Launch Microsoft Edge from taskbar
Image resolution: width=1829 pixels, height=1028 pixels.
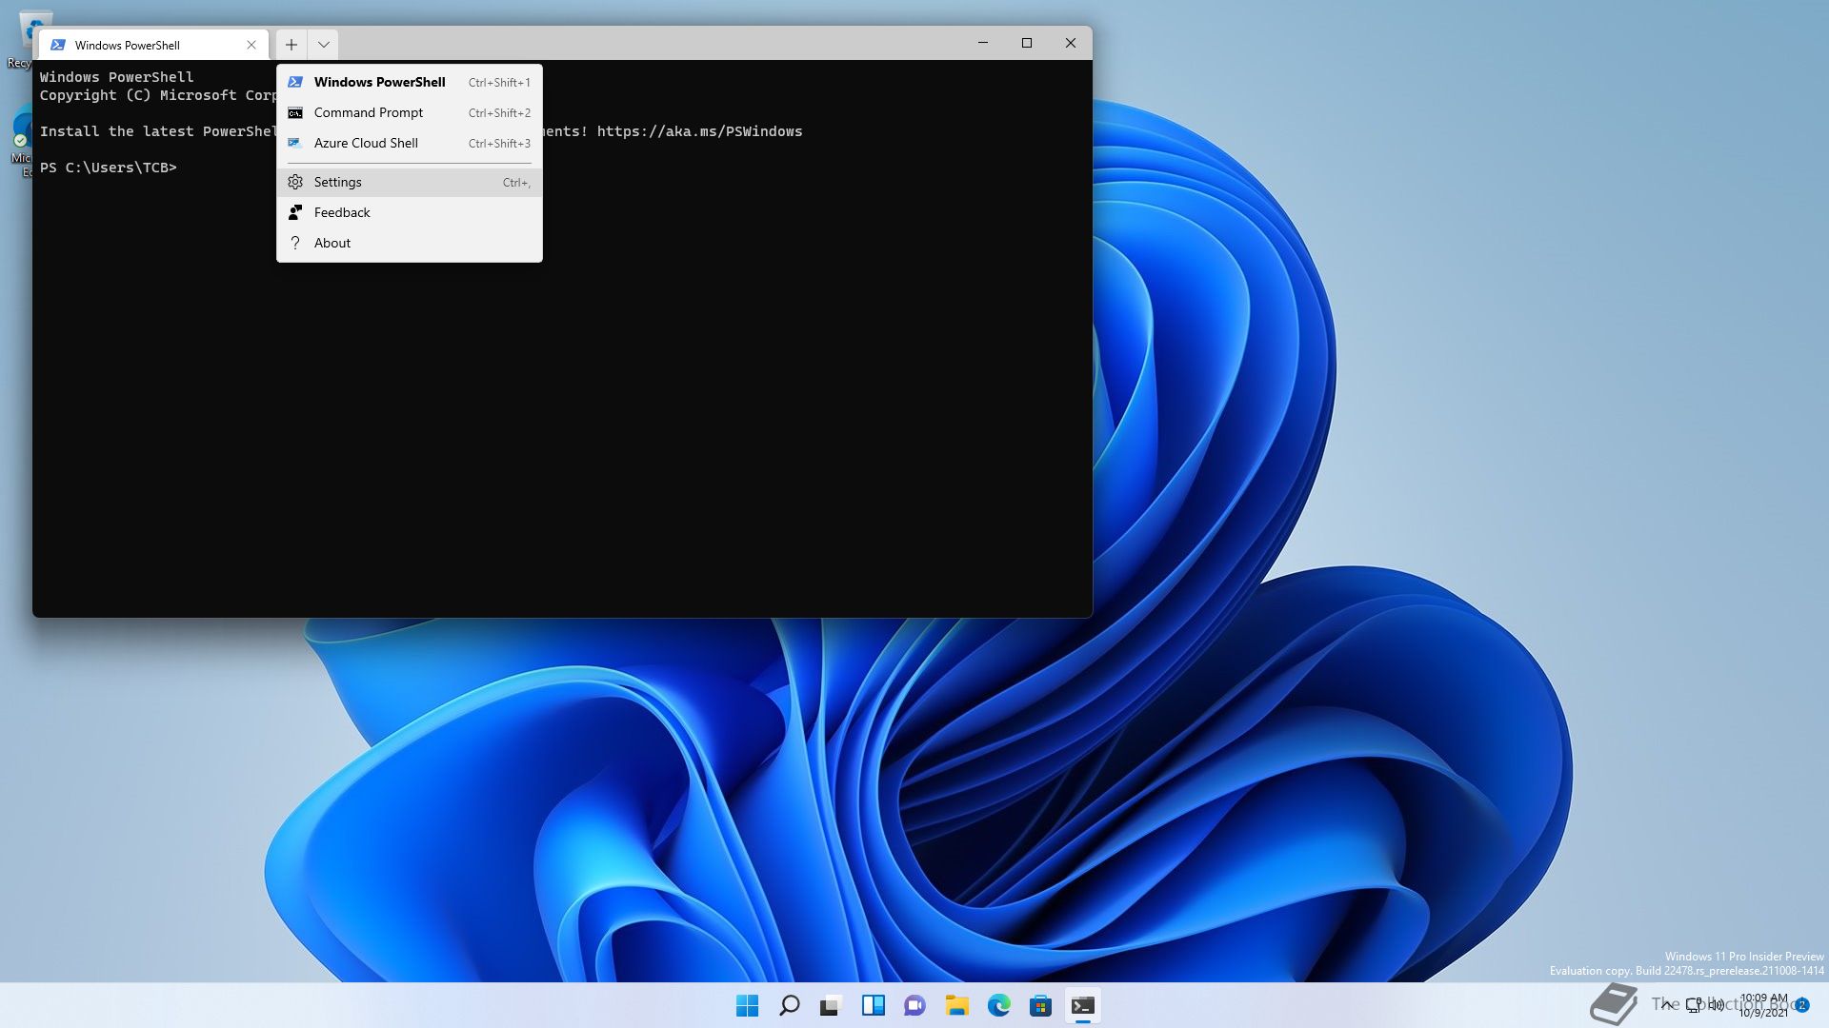coord(999,1005)
